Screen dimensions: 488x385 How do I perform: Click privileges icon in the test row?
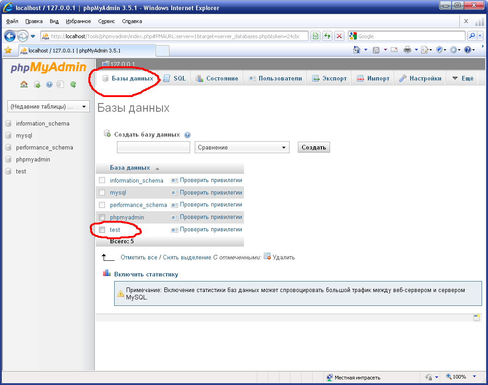pos(174,230)
